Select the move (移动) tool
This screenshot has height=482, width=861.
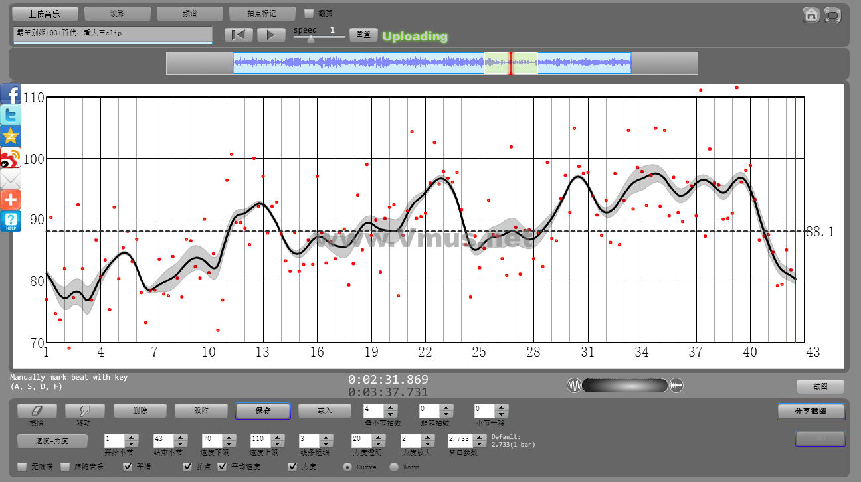[x=84, y=411]
